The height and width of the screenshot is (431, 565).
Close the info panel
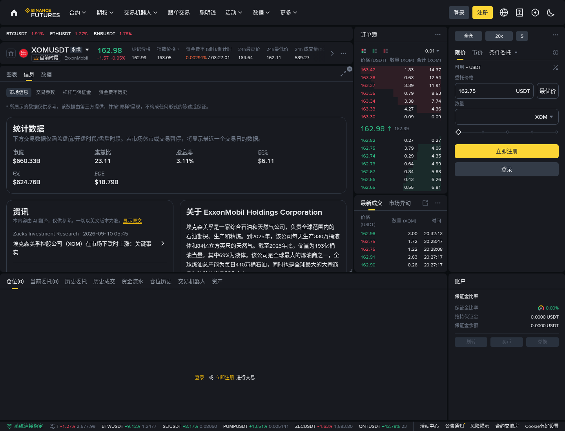[350, 69]
